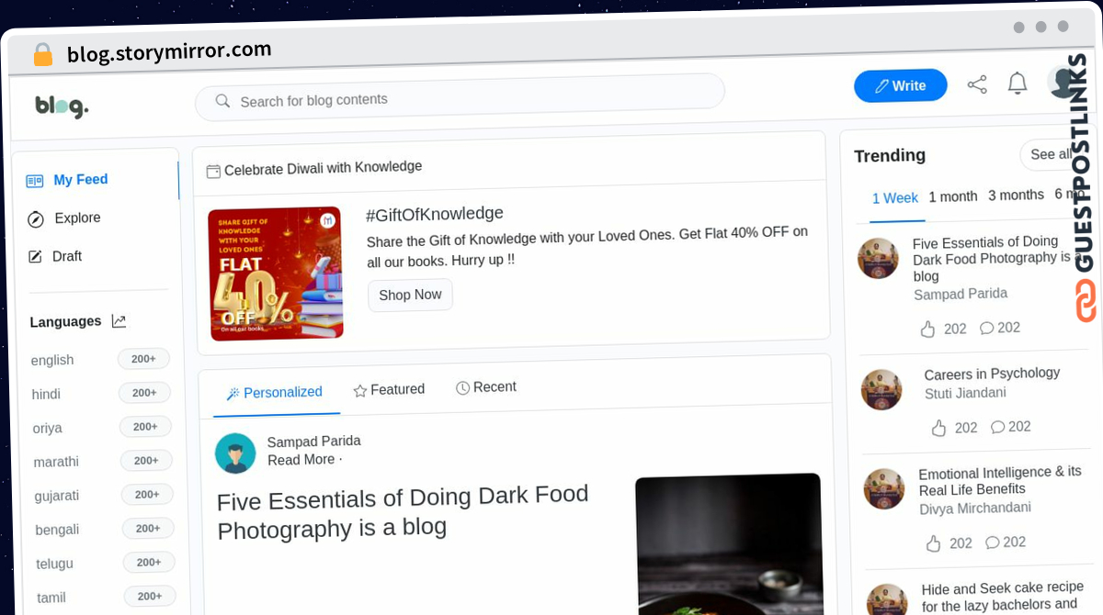Open the share icon in header
The image size is (1103, 615).
[x=977, y=84]
